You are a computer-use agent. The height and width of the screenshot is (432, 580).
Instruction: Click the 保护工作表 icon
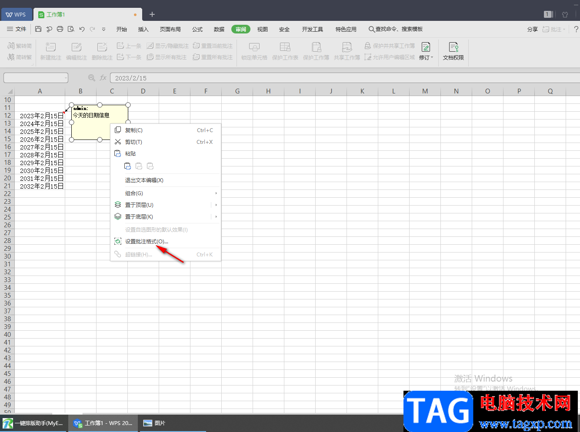pos(285,47)
